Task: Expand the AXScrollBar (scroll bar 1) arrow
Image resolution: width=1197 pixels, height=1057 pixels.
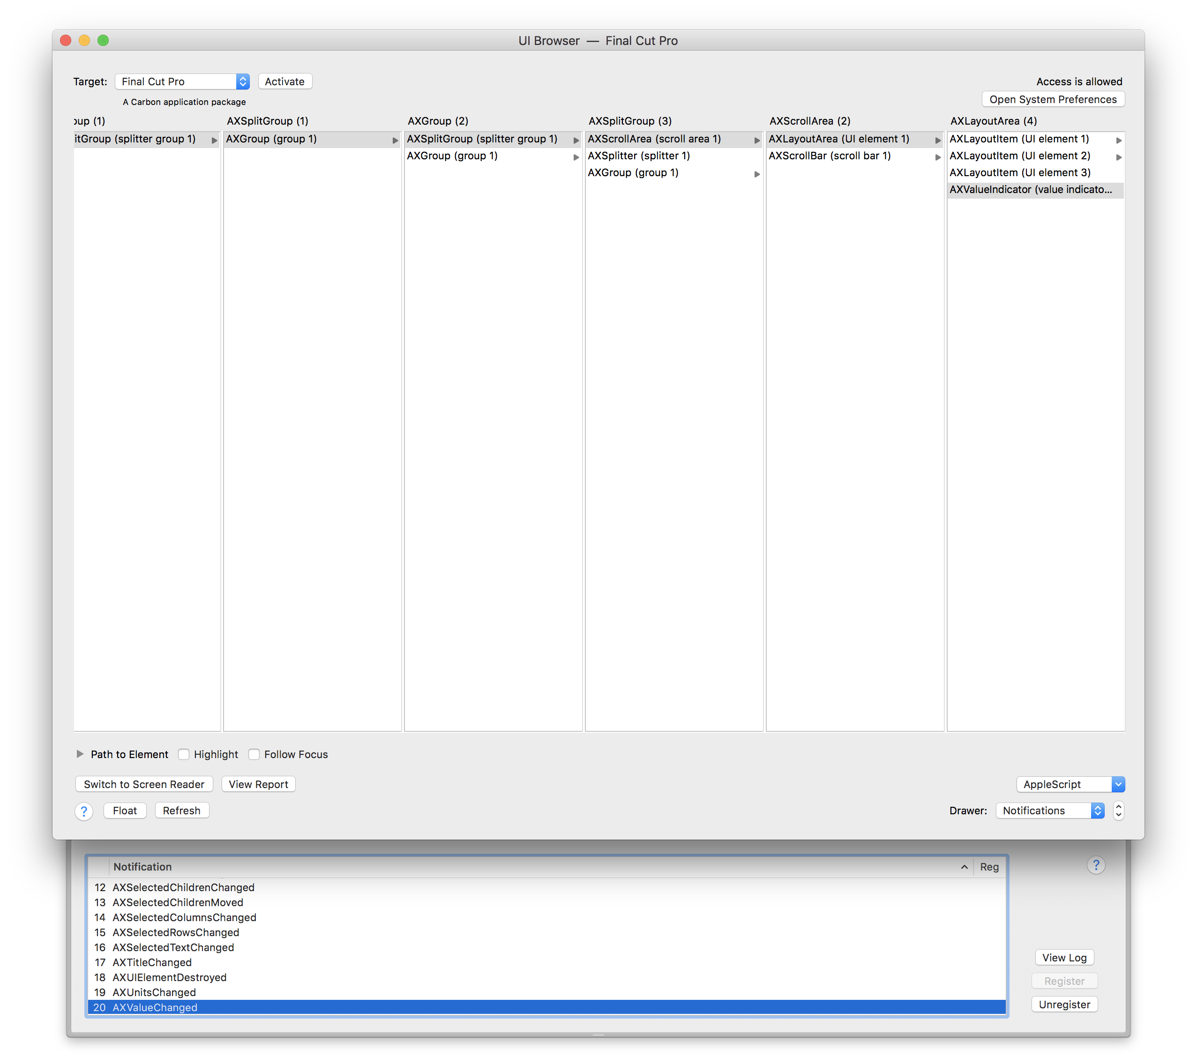Action: (x=937, y=157)
